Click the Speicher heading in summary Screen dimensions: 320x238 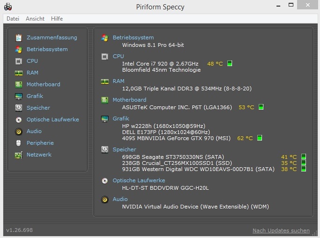pos(124,149)
